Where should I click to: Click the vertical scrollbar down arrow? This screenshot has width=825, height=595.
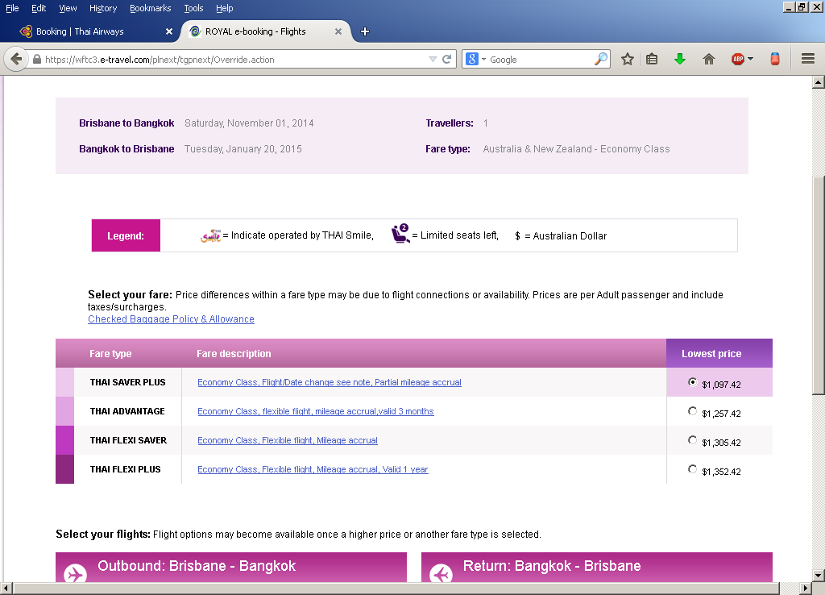pos(818,574)
